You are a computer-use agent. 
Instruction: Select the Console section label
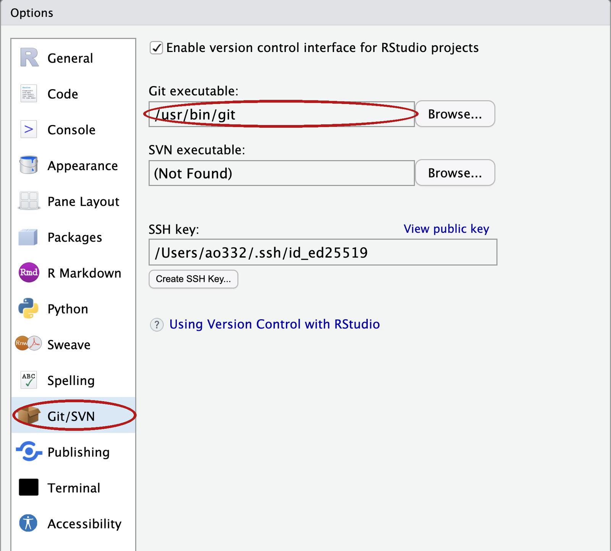pyautogui.click(x=71, y=130)
